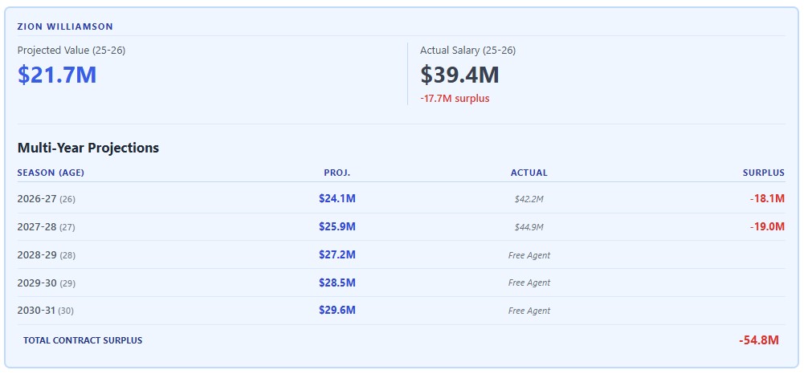
Task: Select the Actual Salary (25-26) label
Action: (x=467, y=51)
